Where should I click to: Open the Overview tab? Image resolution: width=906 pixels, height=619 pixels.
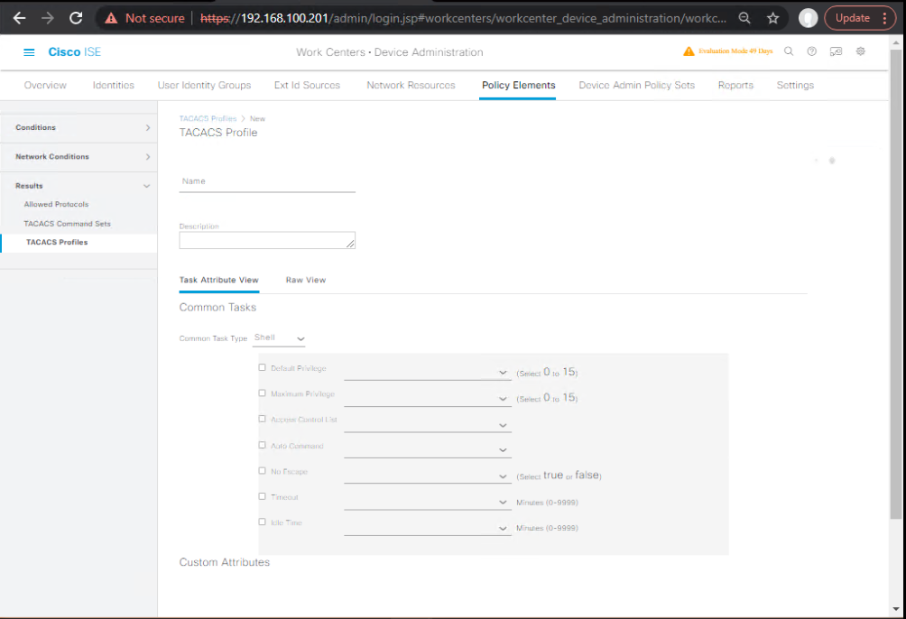(45, 85)
